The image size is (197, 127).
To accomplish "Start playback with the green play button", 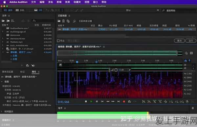I will click(x=91, y=101).
